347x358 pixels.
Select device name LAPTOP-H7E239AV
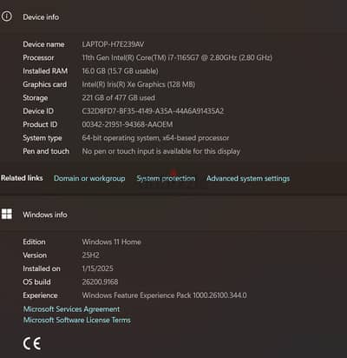(113, 44)
